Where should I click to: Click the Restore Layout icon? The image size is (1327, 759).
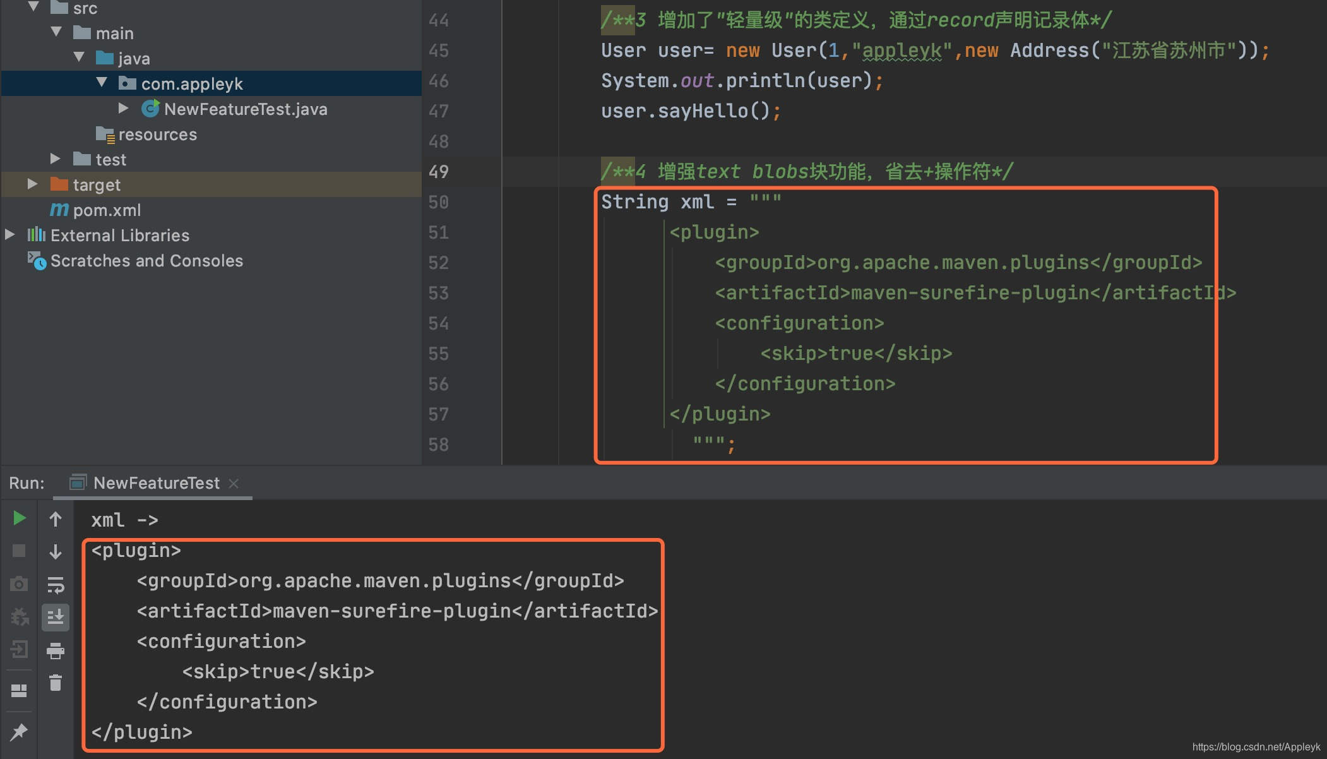(x=19, y=690)
